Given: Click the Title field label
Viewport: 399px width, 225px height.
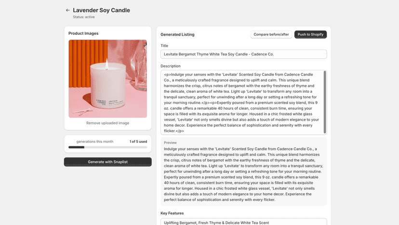Looking at the screenshot, I should [164, 46].
